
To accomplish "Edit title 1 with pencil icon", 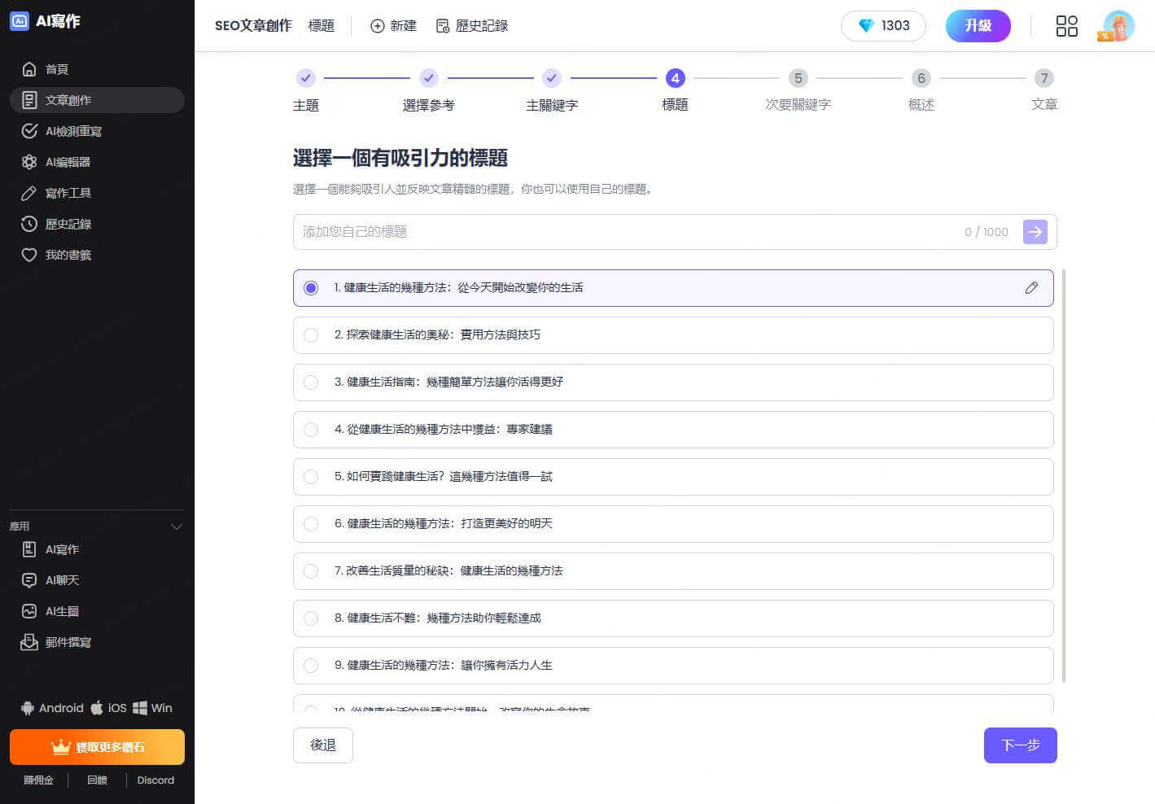I will coord(1031,288).
